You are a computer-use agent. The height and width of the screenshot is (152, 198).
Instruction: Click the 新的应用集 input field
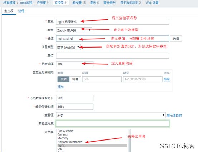pos(112,123)
